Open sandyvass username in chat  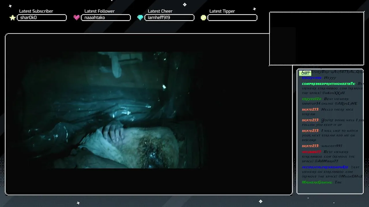tap(311, 78)
